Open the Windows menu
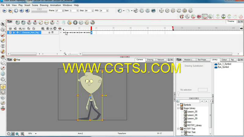The width and height of the screenshot is (244, 137). point(67,5)
